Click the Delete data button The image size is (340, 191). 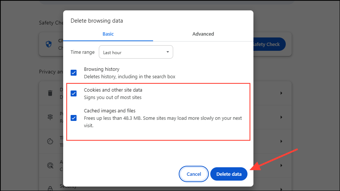tap(229, 174)
